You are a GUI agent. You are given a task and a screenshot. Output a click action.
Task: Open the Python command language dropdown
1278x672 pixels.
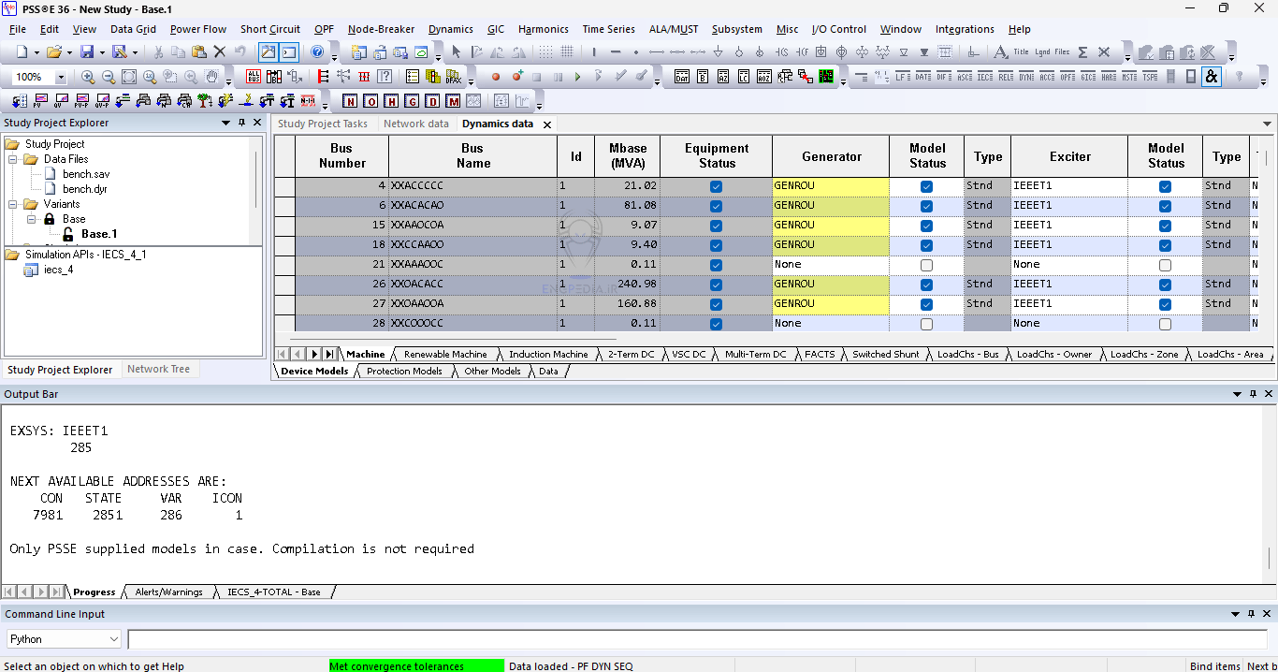point(114,639)
